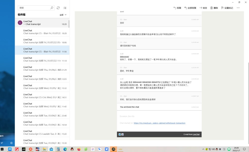Click 全部答复 to reply all
Viewport: 249px width, 152px height.
pyautogui.click(x=190, y=8)
